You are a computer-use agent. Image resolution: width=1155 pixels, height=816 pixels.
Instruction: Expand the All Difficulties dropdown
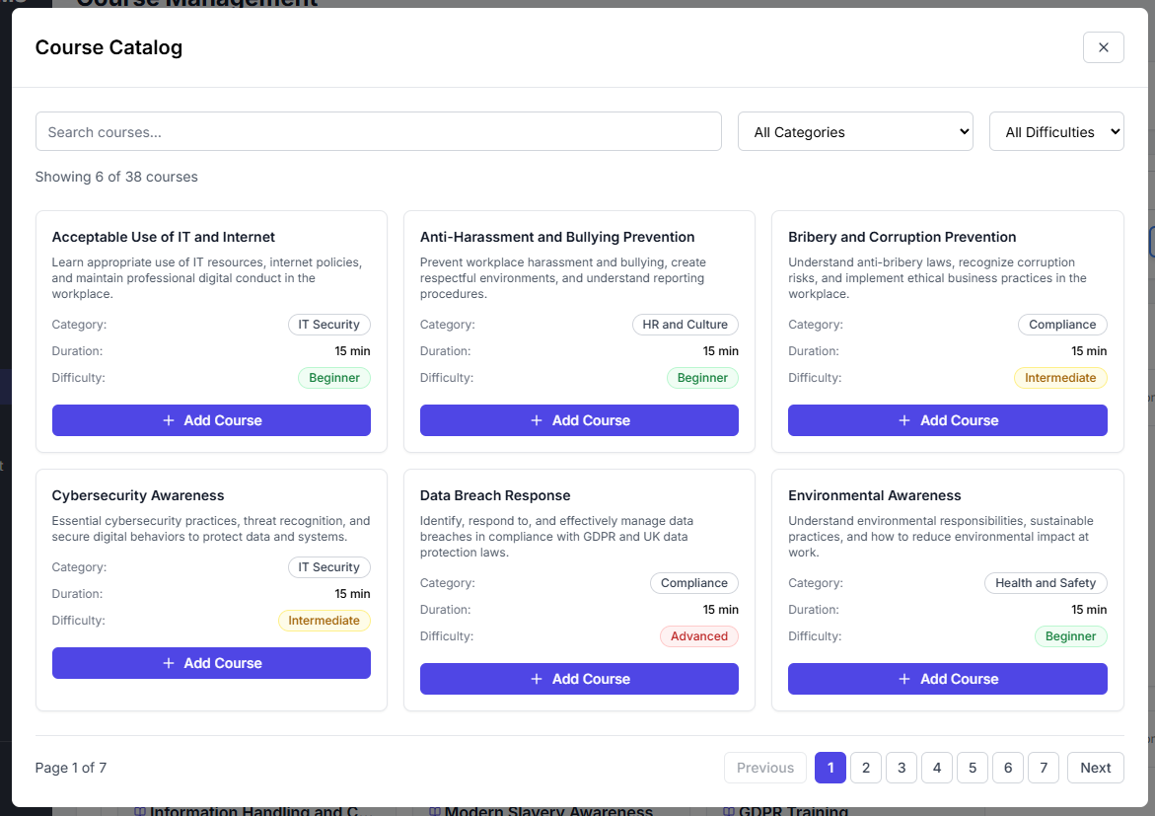pyautogui.click(x=1055, y=131)
